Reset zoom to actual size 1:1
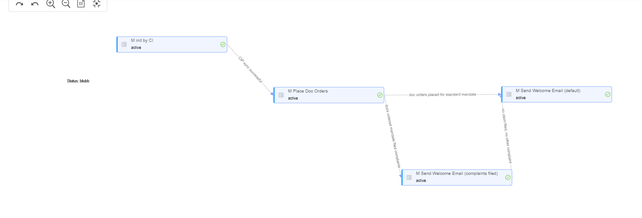Image resolution: width=642 pixels, height=218 pixels. [81, 4]
